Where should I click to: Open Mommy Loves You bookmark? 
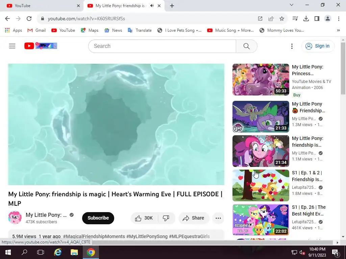click(282, 30)
